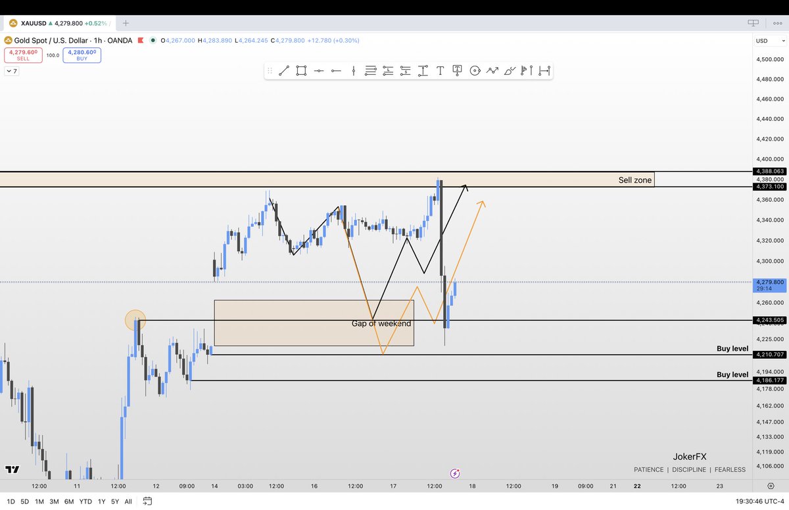Screen dimensions: 789x510
Task: Select the Sell zone rectangle label
Action: 635,180
